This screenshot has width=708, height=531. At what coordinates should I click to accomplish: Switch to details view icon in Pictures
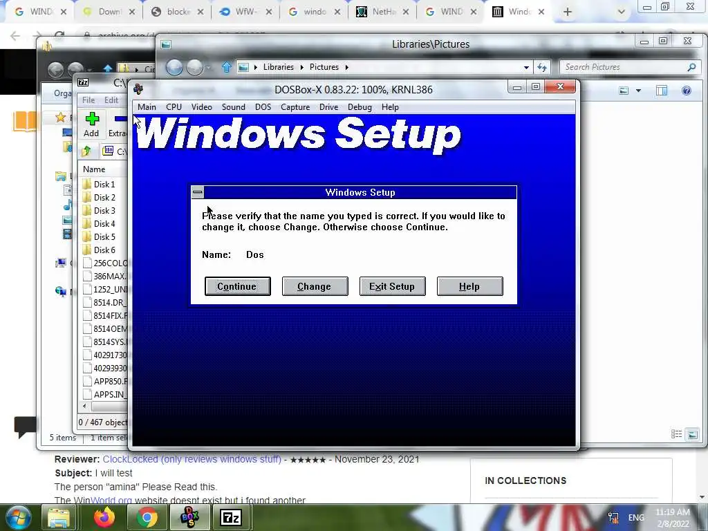(x=676, y=434)
